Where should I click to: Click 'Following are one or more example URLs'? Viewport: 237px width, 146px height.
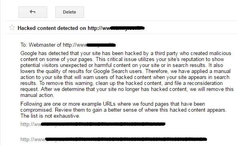pyautogui.click(x=68, y=104)
